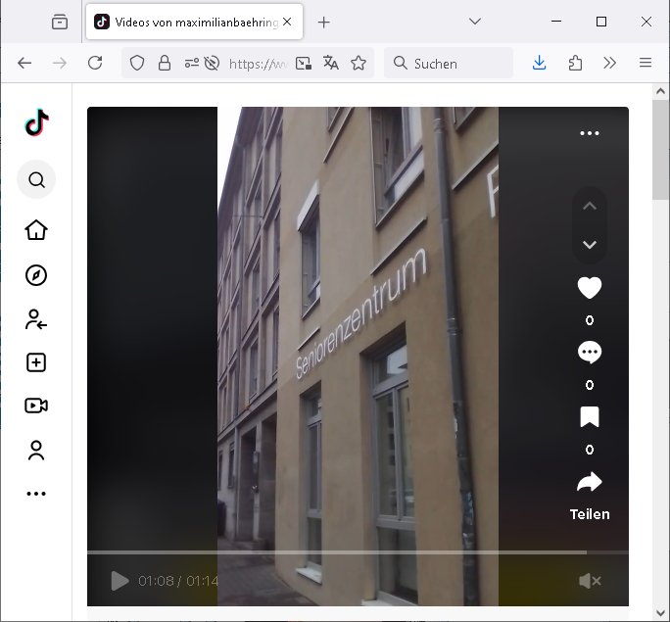
Task: Click scrollbar down arrow
Action: tap(660, 613)
